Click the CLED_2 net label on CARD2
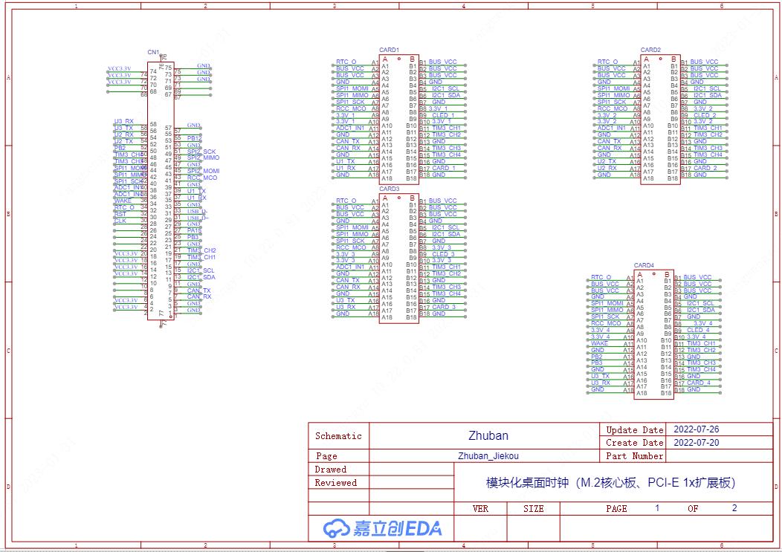Screen dimensions: 782x552 coord(704,115)
